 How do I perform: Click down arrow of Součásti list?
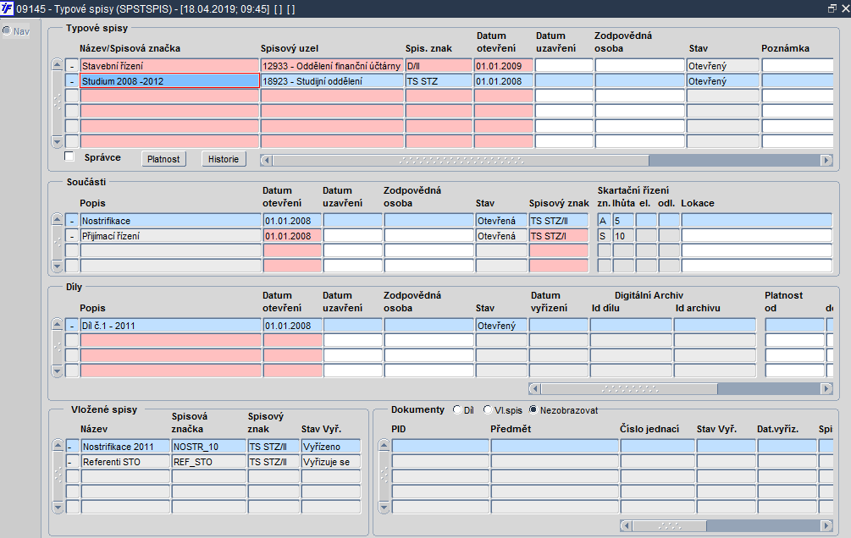57,266
